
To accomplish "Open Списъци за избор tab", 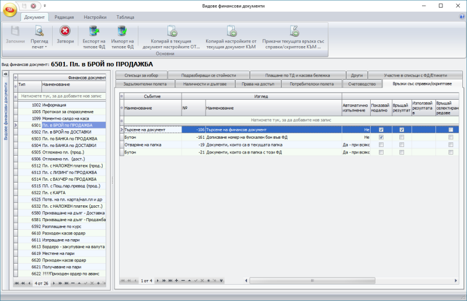I will point(141,75).
